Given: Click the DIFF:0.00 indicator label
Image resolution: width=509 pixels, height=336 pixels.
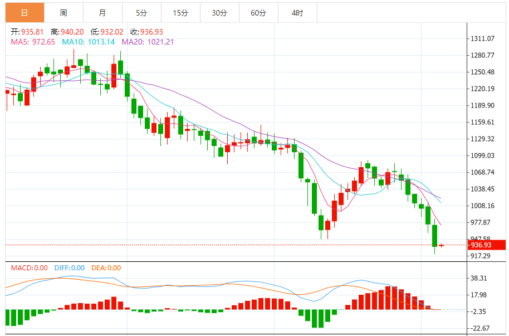Looking at the screenshot, I should [x=70, y=268].
